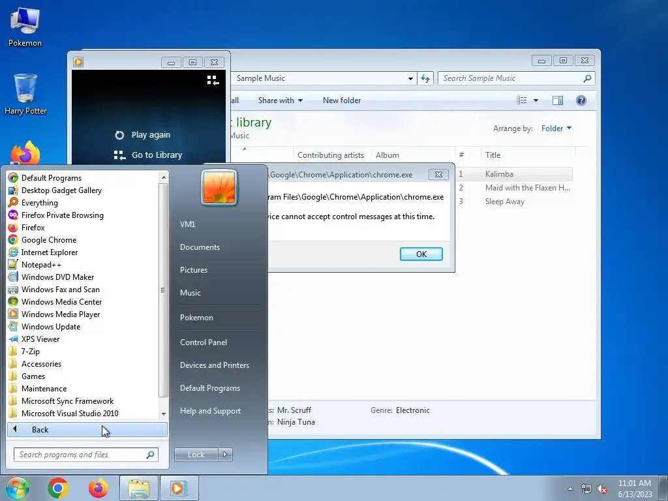This screenshot has width=668, height=501.
Task: Toggle the Explorer preview pane icon
Action: [557, 100]
